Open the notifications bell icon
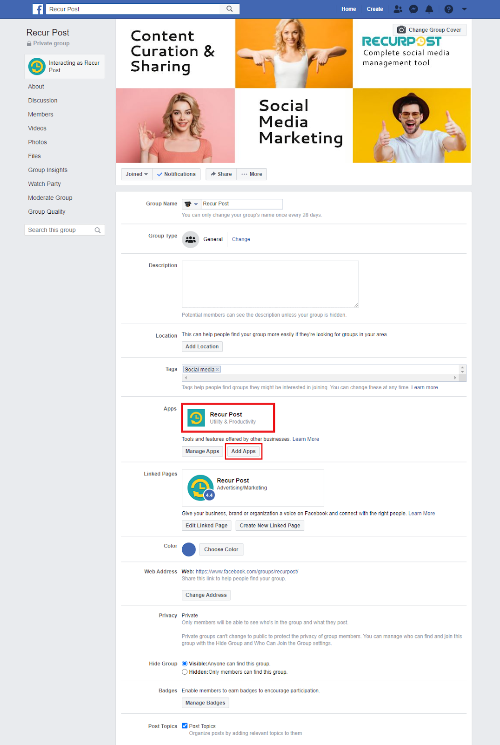The width and height of the screenshot is (500, 745). [x=429, y=9]
